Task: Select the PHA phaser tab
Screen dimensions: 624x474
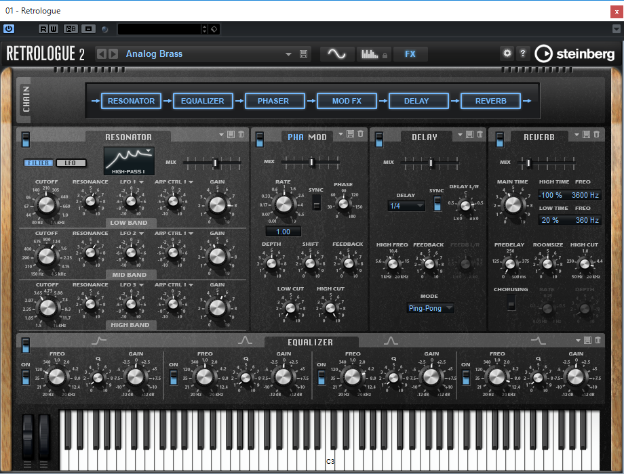Action: click(x=295, y=137)
